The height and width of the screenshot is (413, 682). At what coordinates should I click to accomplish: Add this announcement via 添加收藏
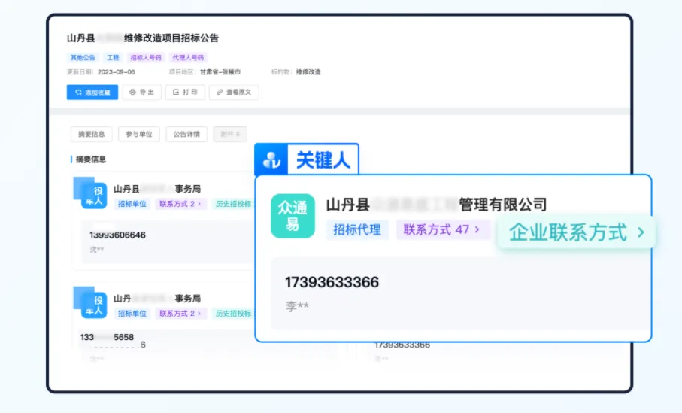coord(92,93)
